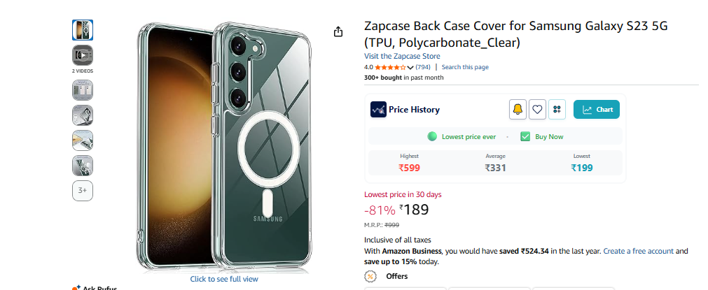Click Create a free account link
Screen dimensions: 708x290
[x=639, y=252]
